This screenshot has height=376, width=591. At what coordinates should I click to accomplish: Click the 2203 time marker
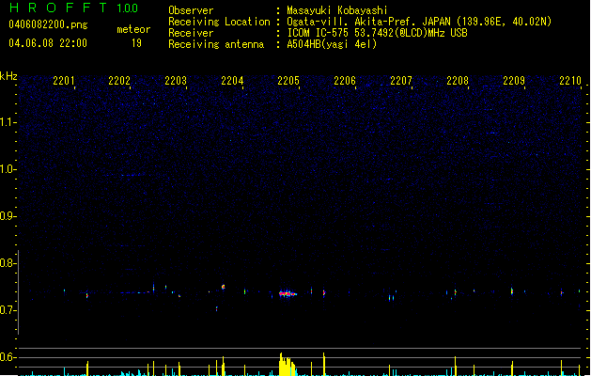176,80
